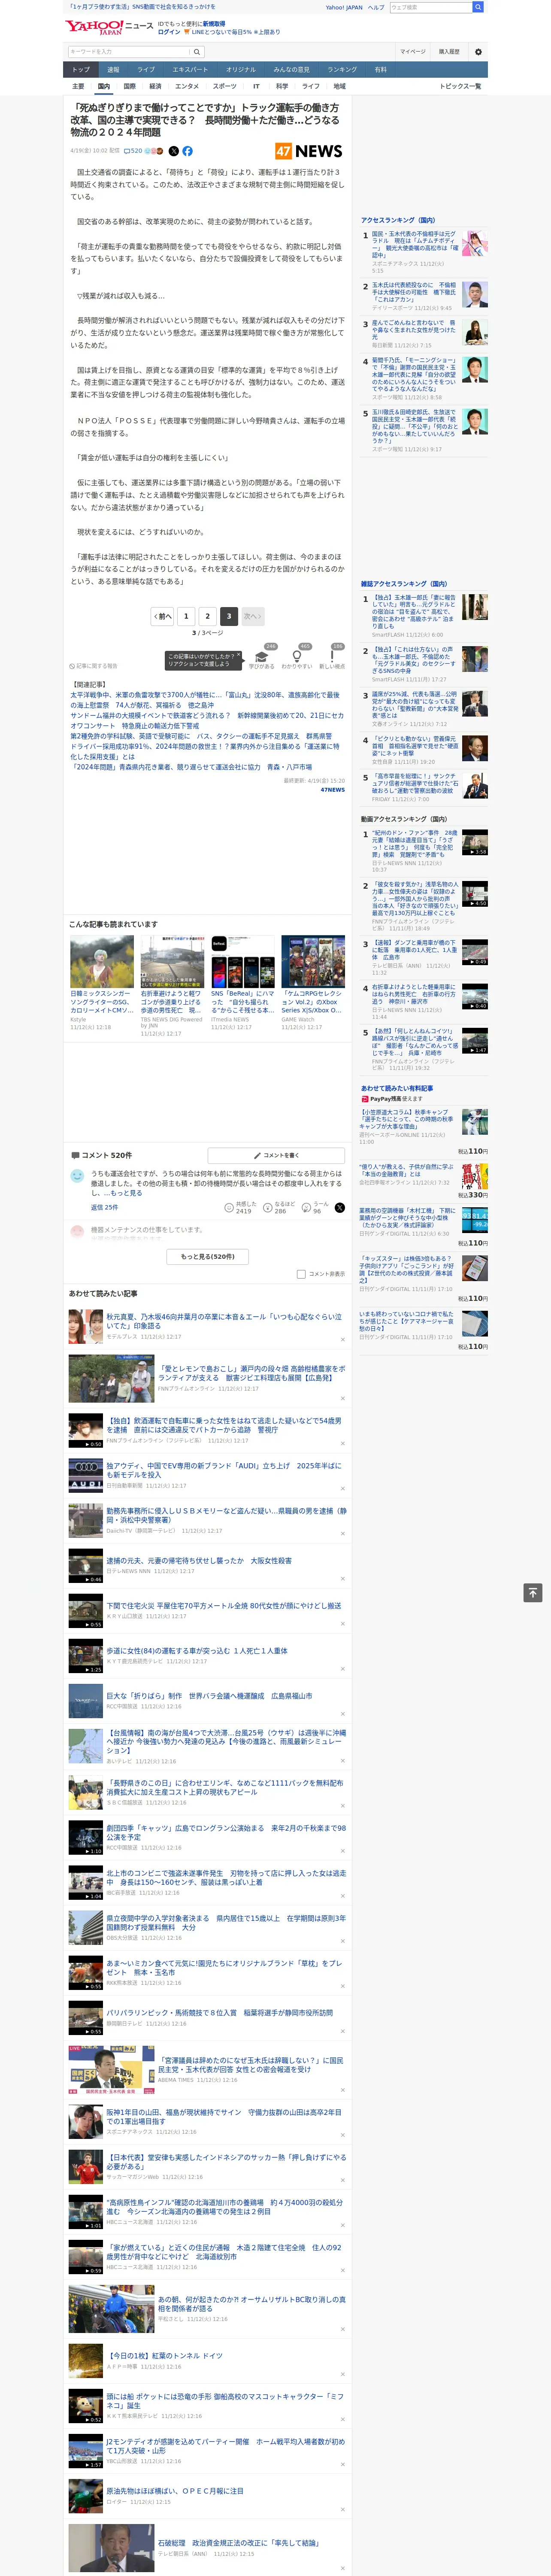Open 阪神1年目の山田 article
The width and height of the screenshot is (551, 2576).
[x=224, y=2117]
